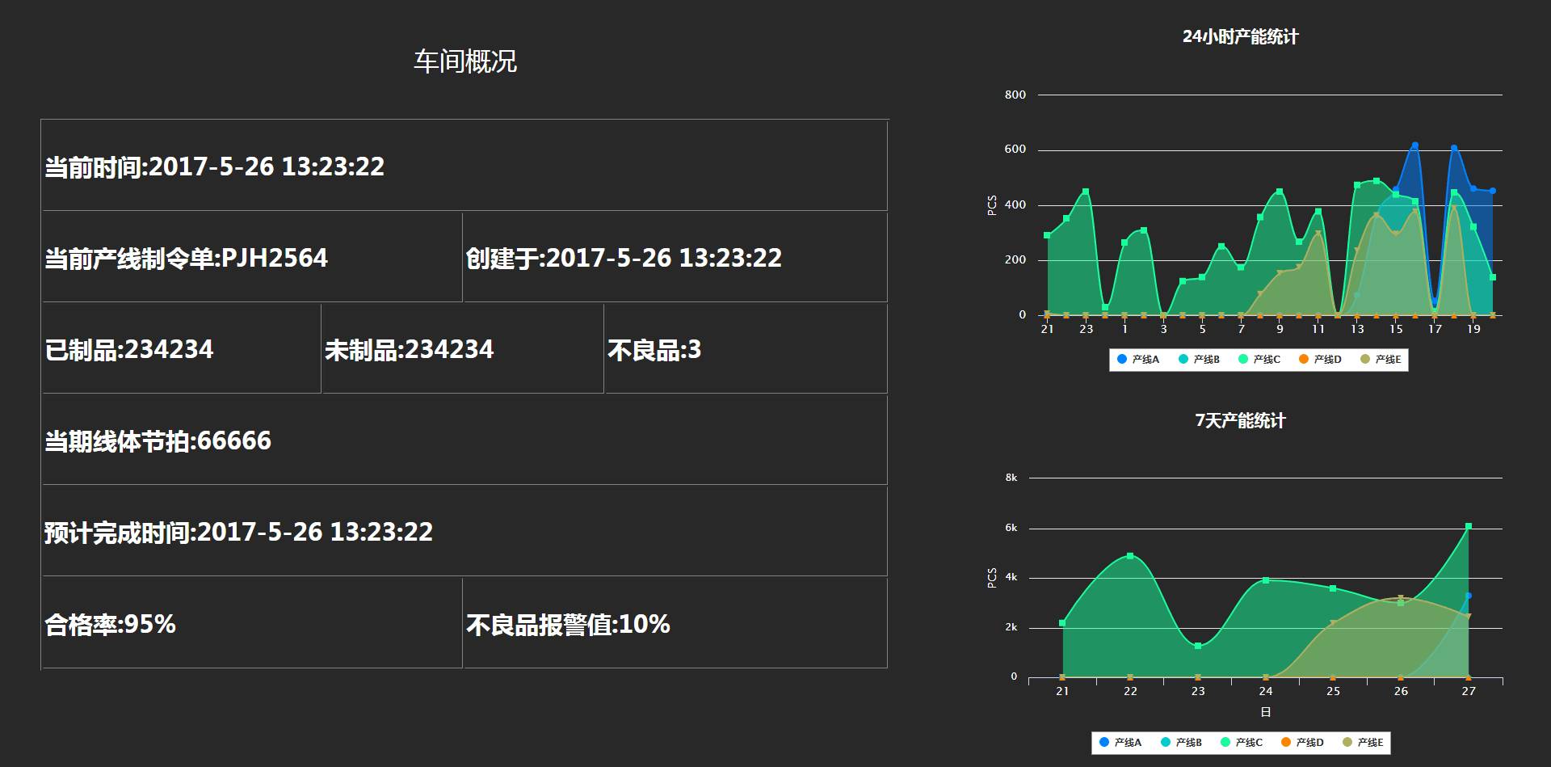Toggle 产线C legend entry in 24-hour chart
Screen dimensions: 1551x767
(x=1259, y=360)
